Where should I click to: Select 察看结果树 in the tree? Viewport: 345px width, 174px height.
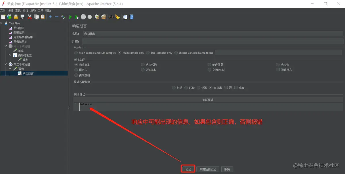20,42
